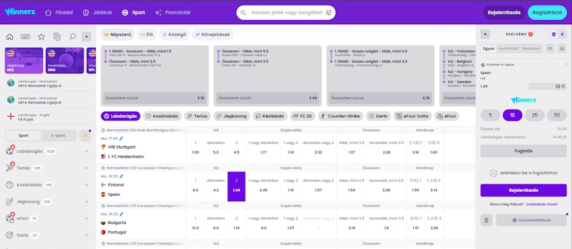Click the orange statistics bars icon

(85, 136)
